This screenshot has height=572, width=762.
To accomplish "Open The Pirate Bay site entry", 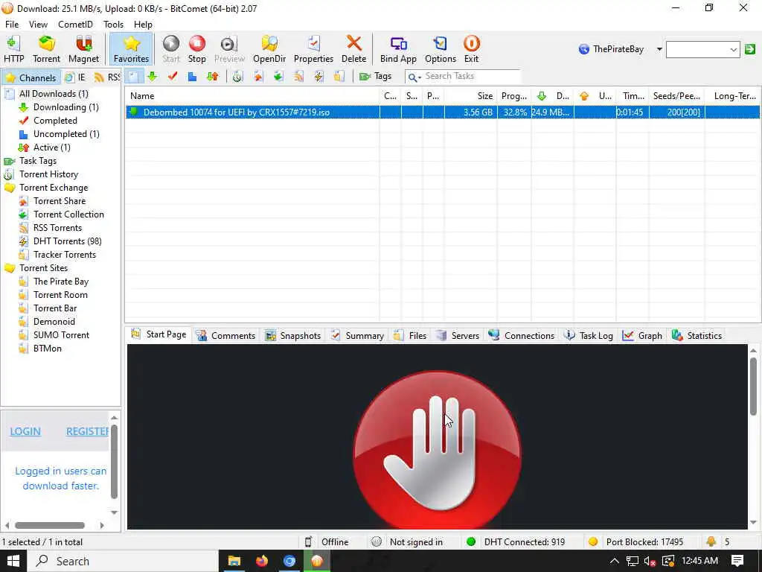I will [x=61, y=282].
